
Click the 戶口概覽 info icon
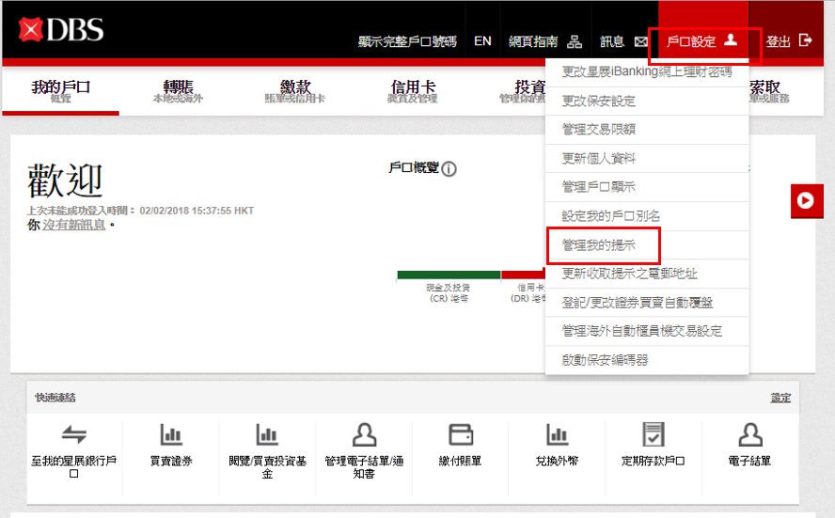click(449, 169)
